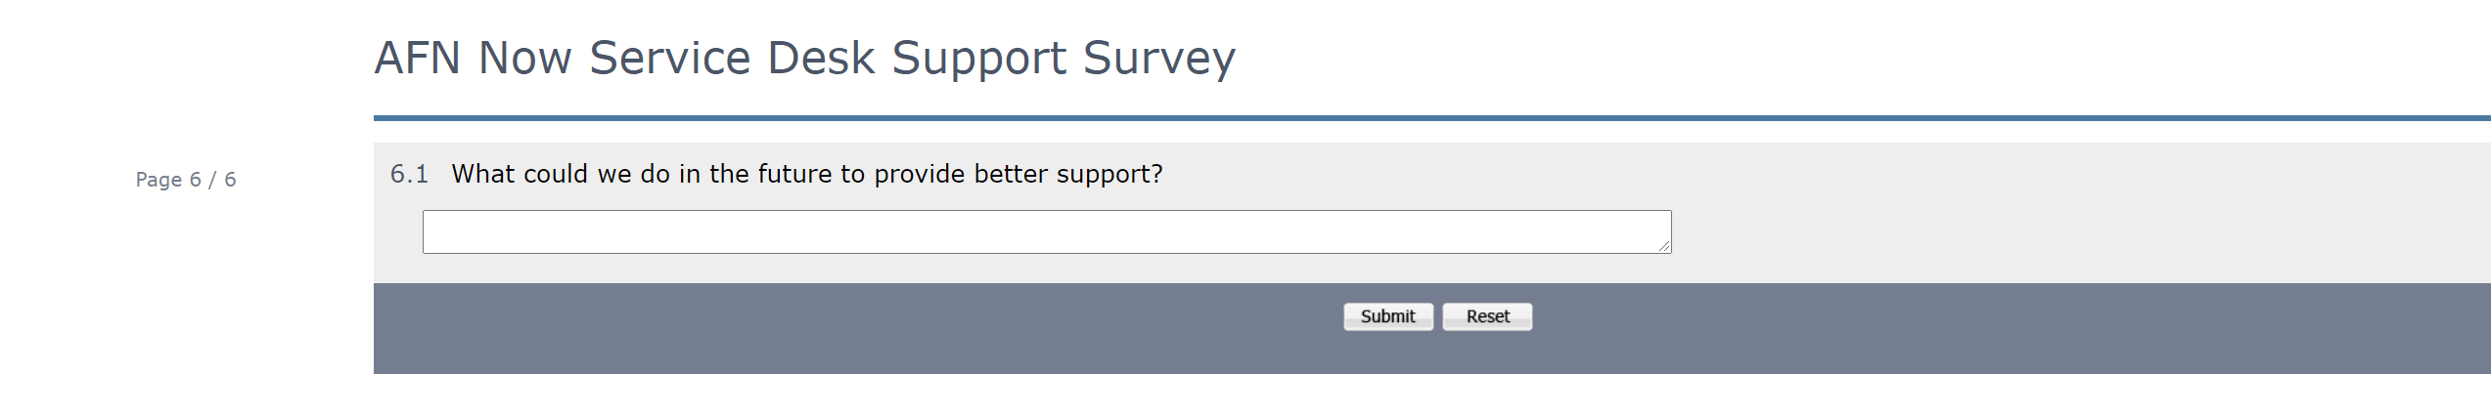The height and width of the screenshot is (416, 2491).
Task: Click the word "AFN" in the title
Action: (418, 58)
